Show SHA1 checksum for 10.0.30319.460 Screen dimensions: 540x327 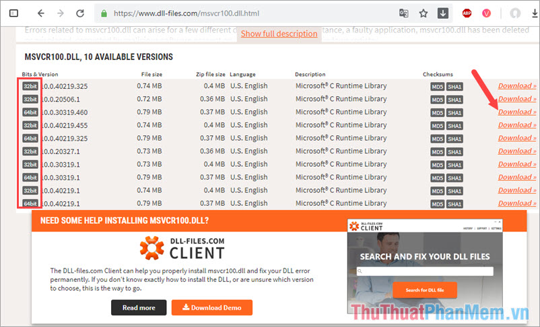pyautogui.click(x=454, y=113)
